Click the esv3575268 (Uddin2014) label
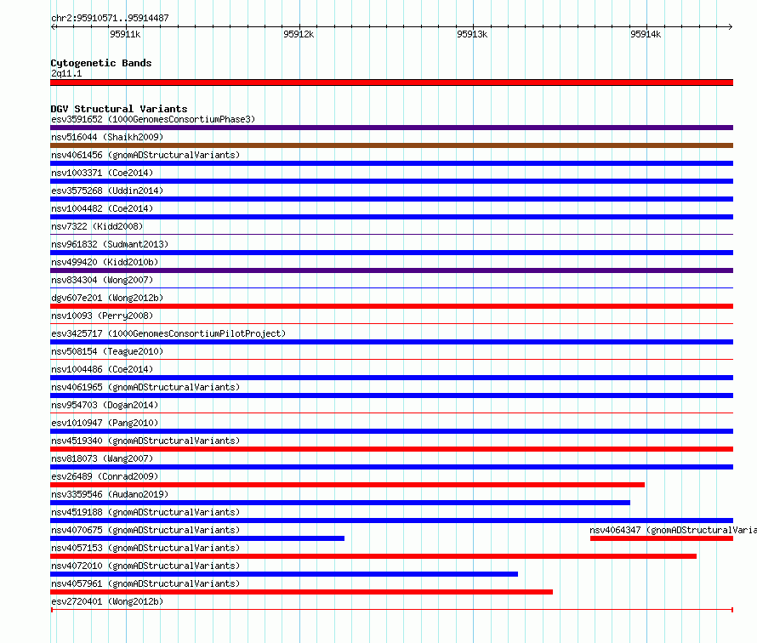 [x=107, y=191]
